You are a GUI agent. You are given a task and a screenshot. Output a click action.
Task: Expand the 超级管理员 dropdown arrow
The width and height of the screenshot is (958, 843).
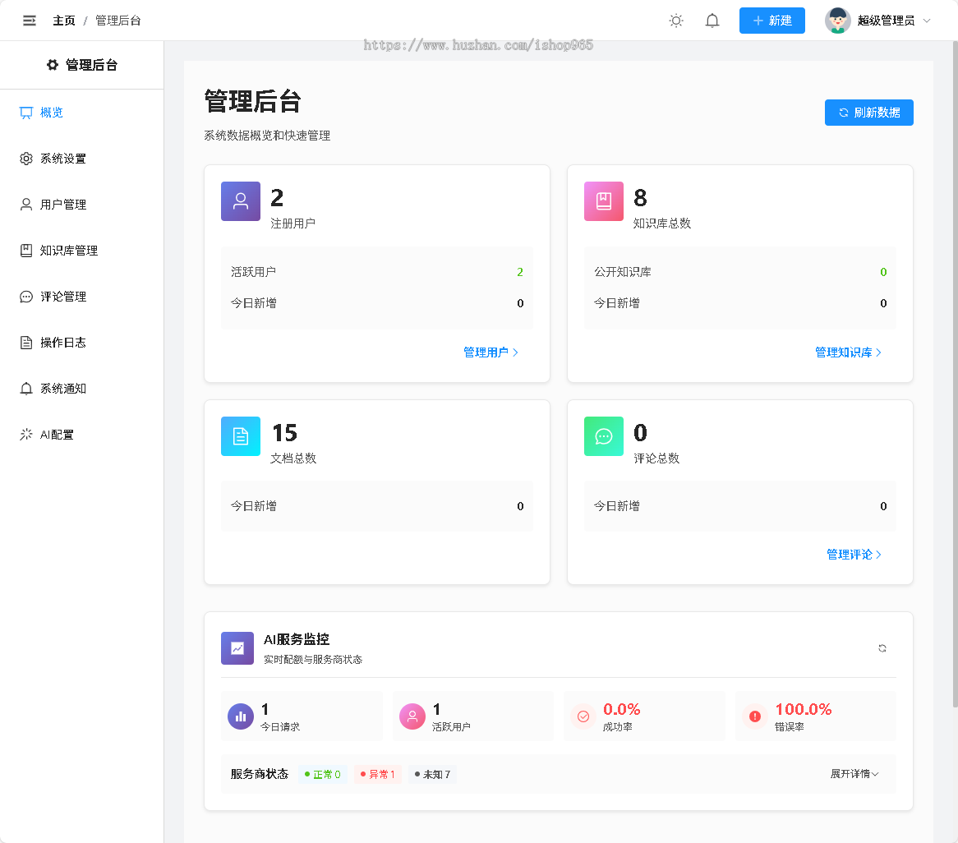coord(927,21)
